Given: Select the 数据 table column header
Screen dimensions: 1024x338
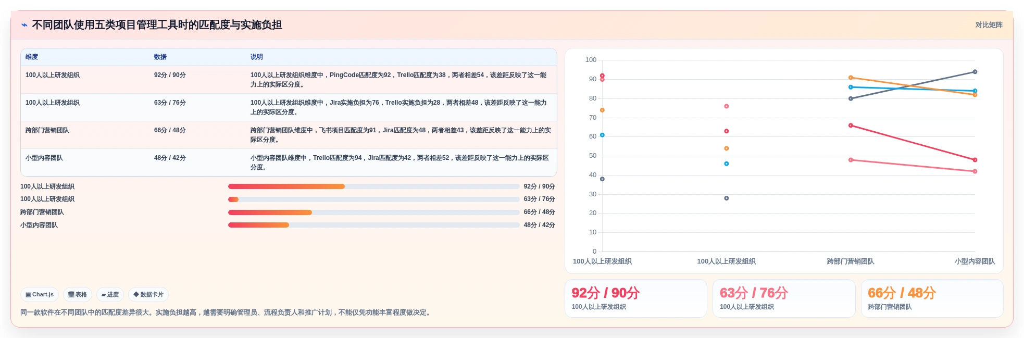Looking at the screenshot, I should pyautogui.click(x=160, y=57).
